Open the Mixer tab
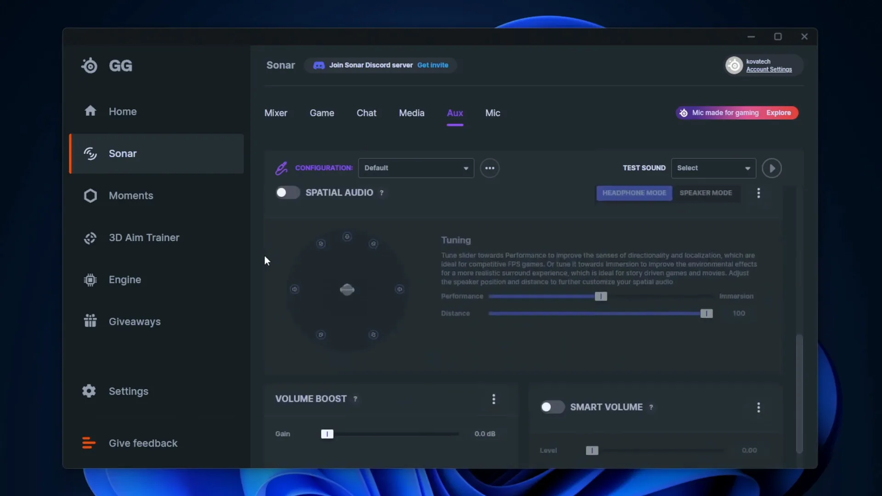This screenshot has height=496, width=882. pyautogui.click(x=276, y=113)
